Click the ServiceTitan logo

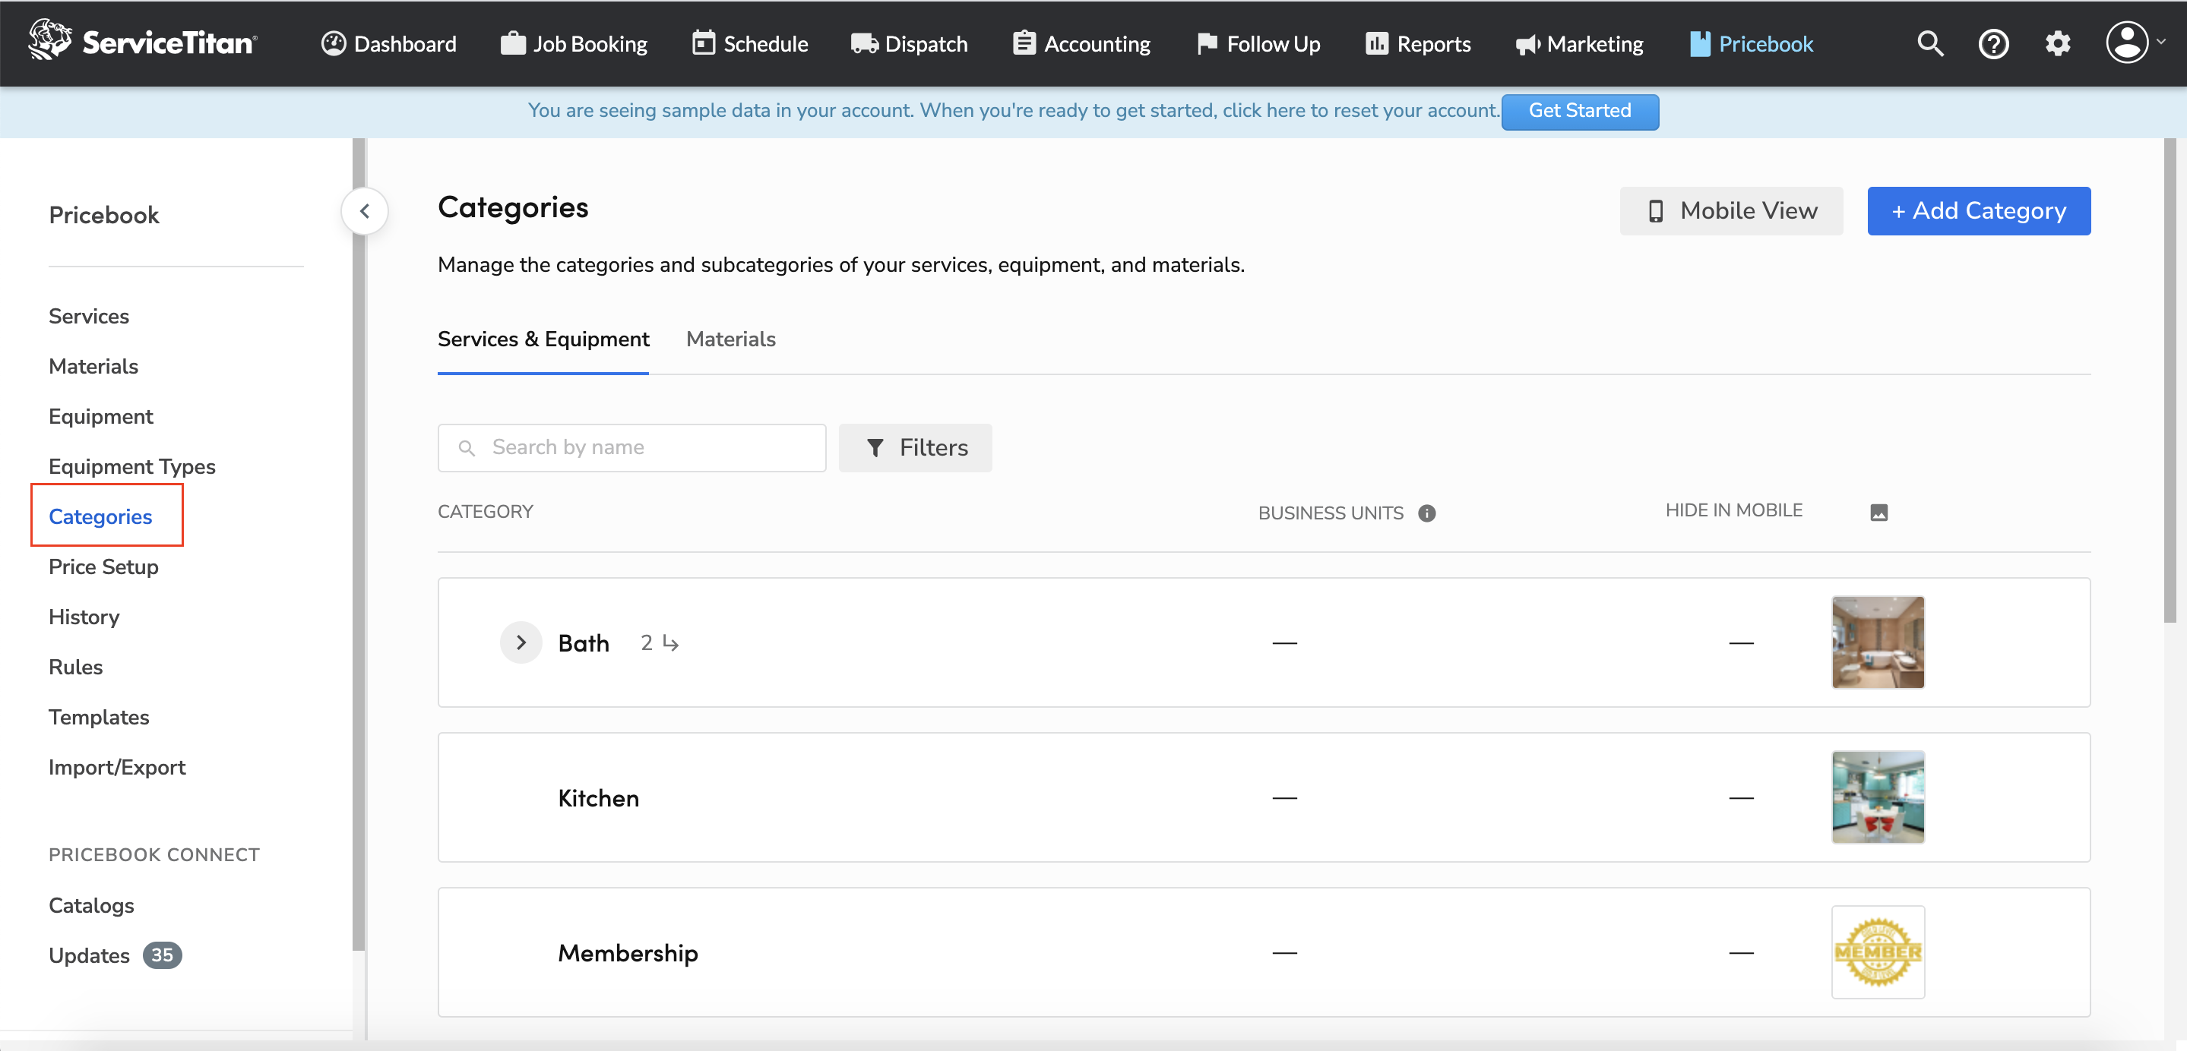point(142,42)
